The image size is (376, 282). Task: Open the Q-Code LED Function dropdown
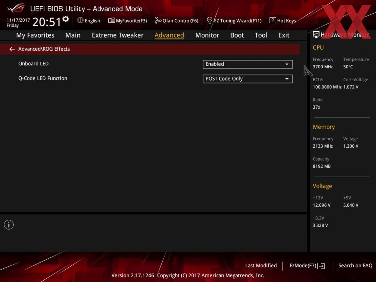248,79
